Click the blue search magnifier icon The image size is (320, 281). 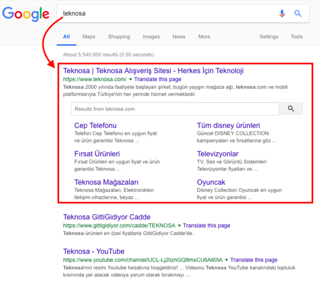[298, 13]
